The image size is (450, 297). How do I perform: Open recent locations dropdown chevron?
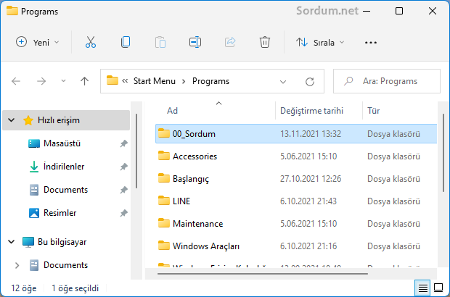tap(63, 81)
